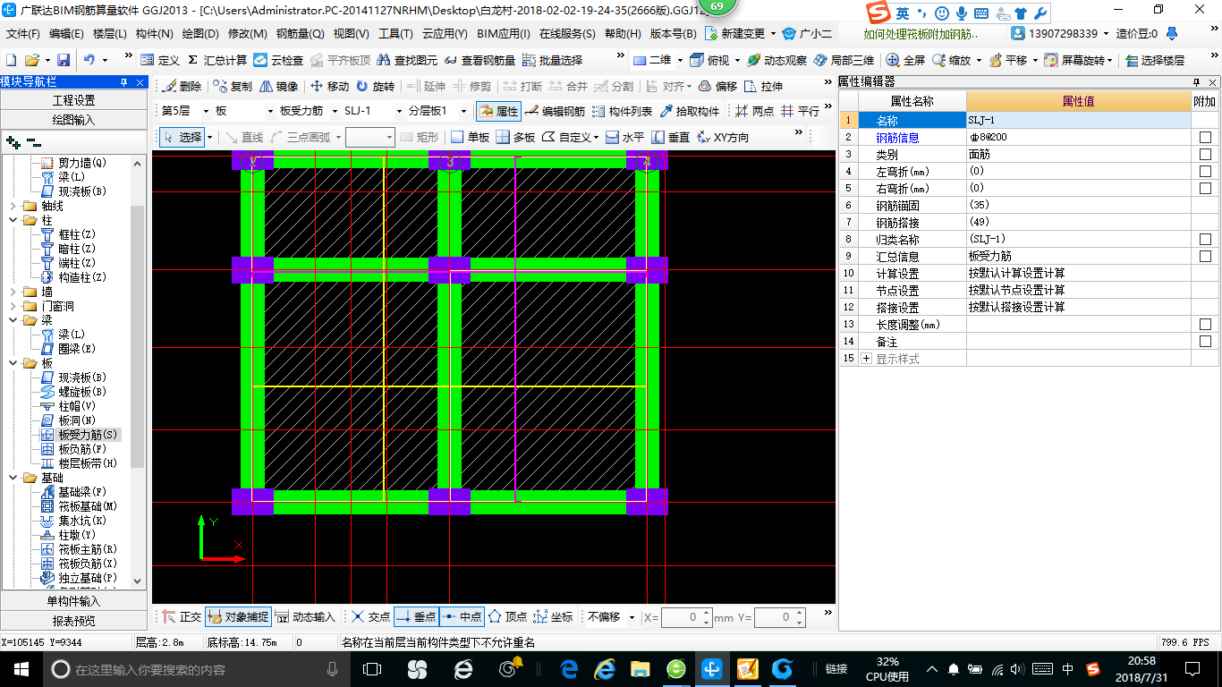Activate the 拉伸 stretch tool
Screen dimensions: 1222x687
pos(763,87)
